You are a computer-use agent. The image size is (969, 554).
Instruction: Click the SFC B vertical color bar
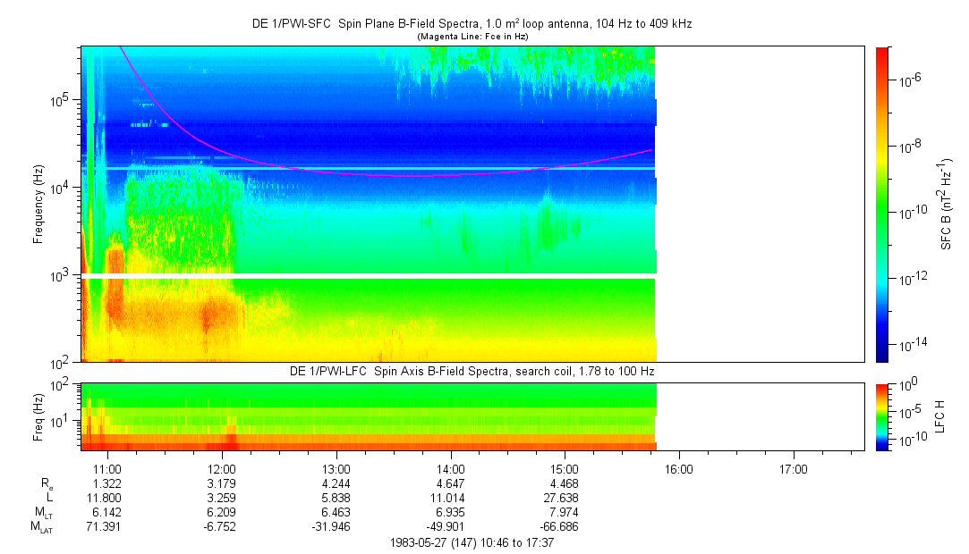881,204
